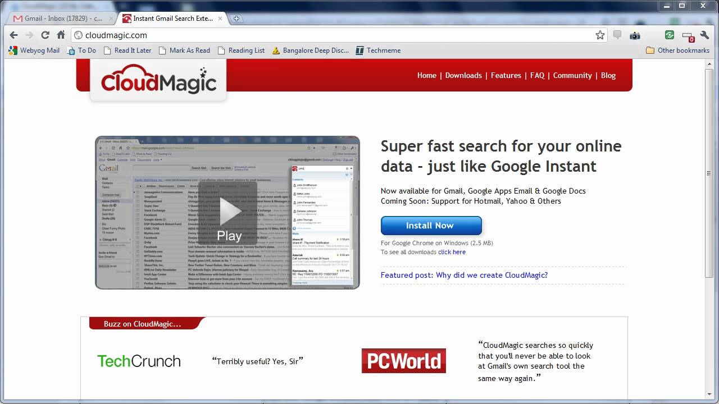This screenshot has height=404, width=719.
Task: Open the Blog menu item
Action: 608,75
